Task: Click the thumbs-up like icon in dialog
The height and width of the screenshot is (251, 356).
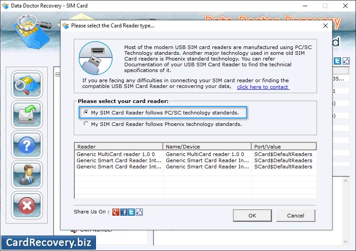Action: click(139, 212)
